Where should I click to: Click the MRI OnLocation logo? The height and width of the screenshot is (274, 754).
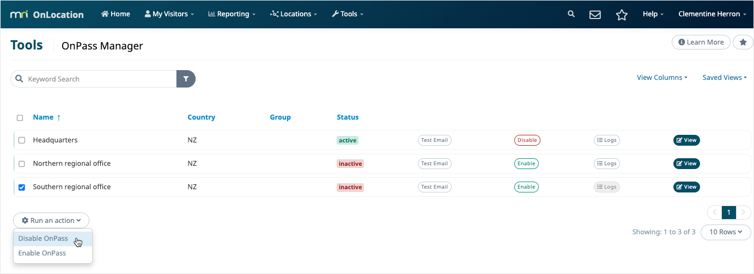pyautogui.click(x=47, y=14)
